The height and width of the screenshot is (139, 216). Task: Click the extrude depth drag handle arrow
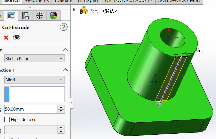[159, 104]
